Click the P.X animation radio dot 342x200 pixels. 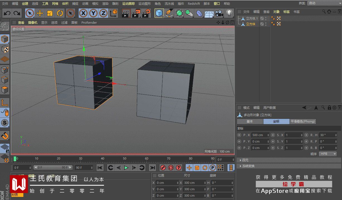click(x=239, y=135)
